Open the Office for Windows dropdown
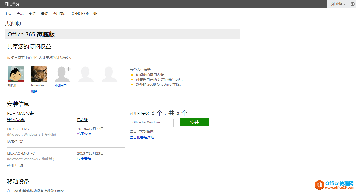 click(x=152, y=122)
